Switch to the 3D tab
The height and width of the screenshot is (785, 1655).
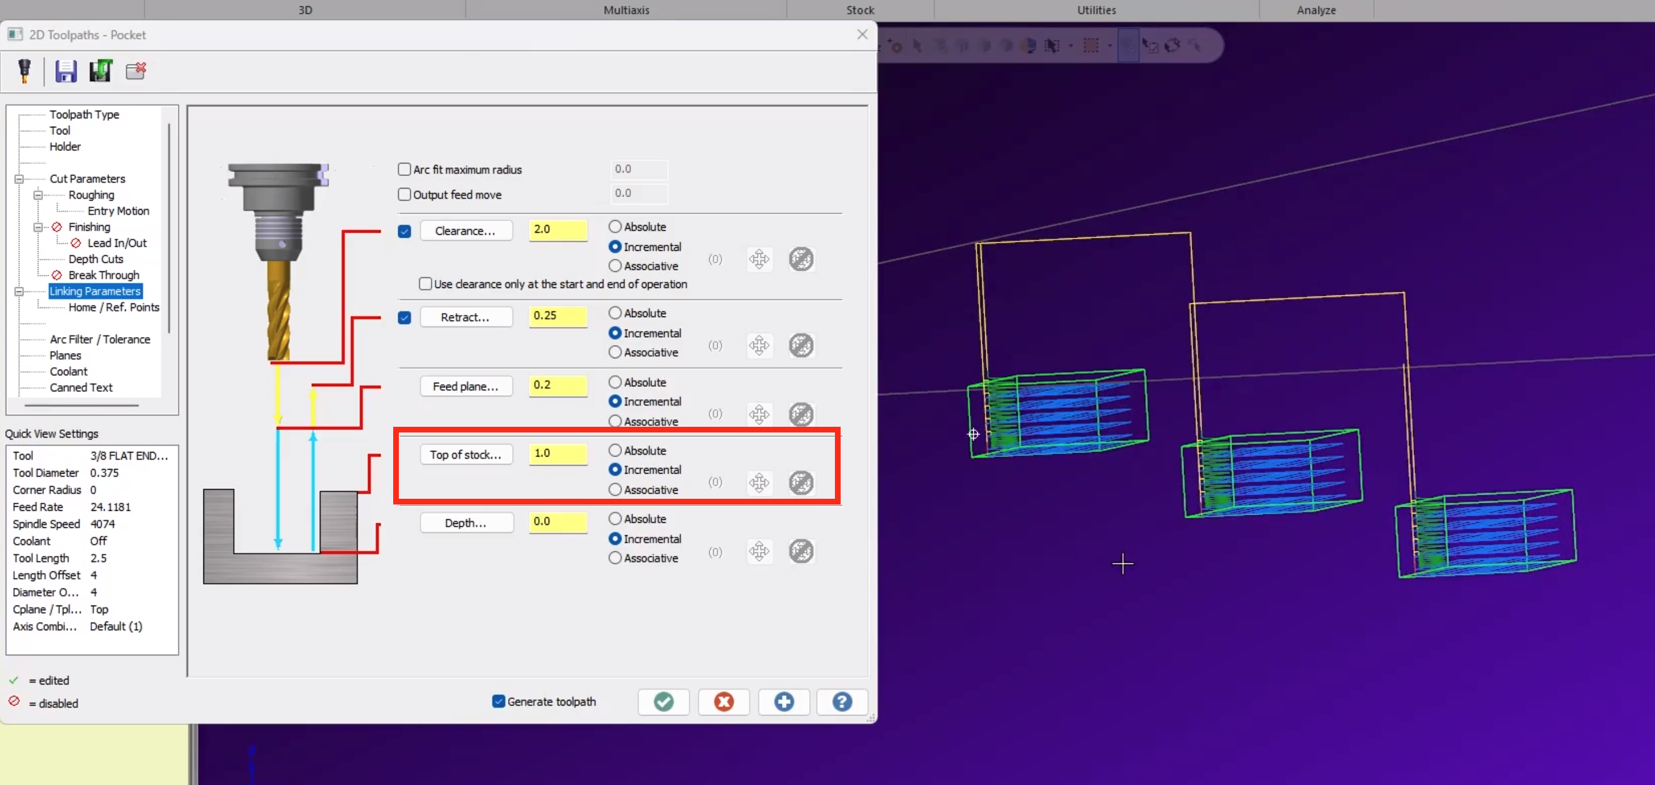tap(304, 10)
